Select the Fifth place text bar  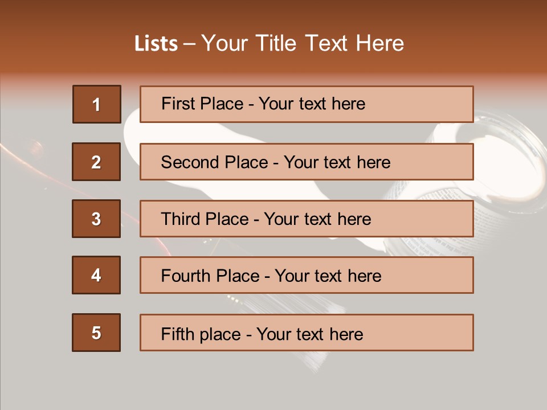307,333
